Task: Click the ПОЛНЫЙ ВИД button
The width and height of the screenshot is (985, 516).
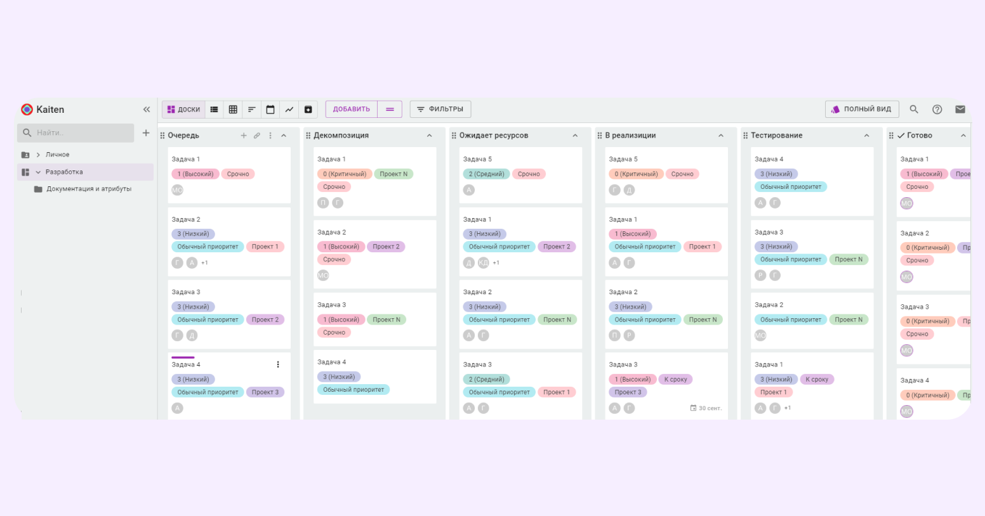Action: pyautogui.click(x=861, y=110)
